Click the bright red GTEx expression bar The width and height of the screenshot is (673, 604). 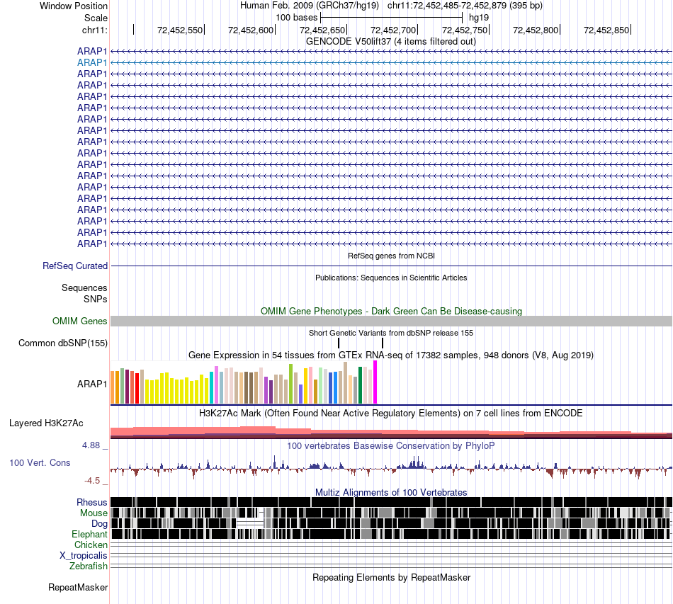click(x=137, y=388)
